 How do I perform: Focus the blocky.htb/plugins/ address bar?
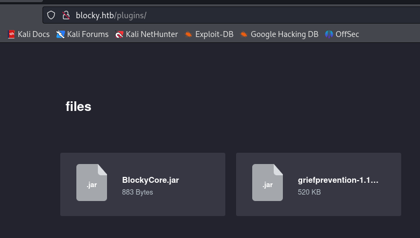click(x=215, y=15)
